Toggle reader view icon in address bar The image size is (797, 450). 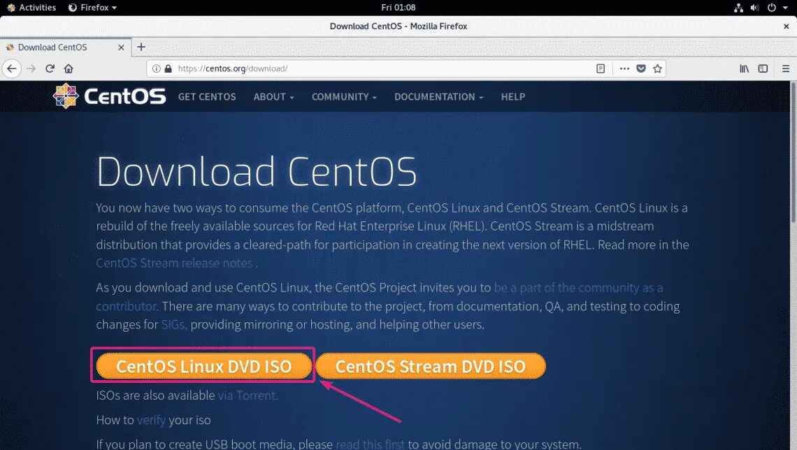coord(601,68)
